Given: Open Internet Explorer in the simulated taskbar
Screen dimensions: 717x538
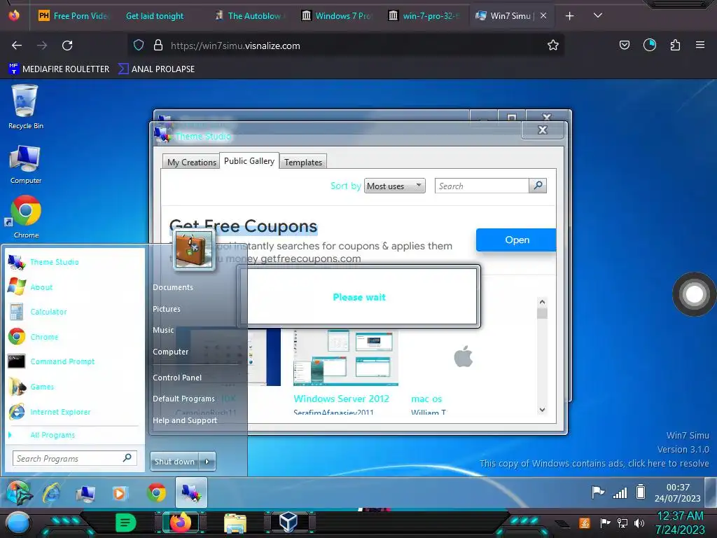Looking at the screenshot, I should (52, 493).
